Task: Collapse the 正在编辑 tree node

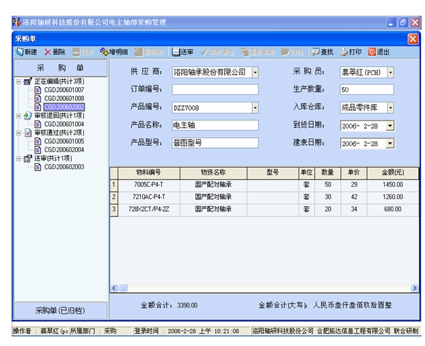Action: coord(18,81)
